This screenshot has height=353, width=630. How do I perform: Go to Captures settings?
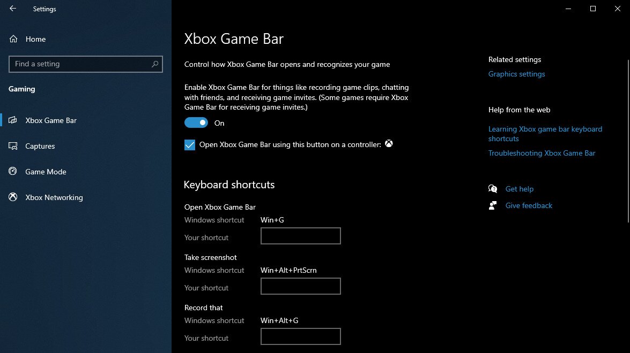40,146
